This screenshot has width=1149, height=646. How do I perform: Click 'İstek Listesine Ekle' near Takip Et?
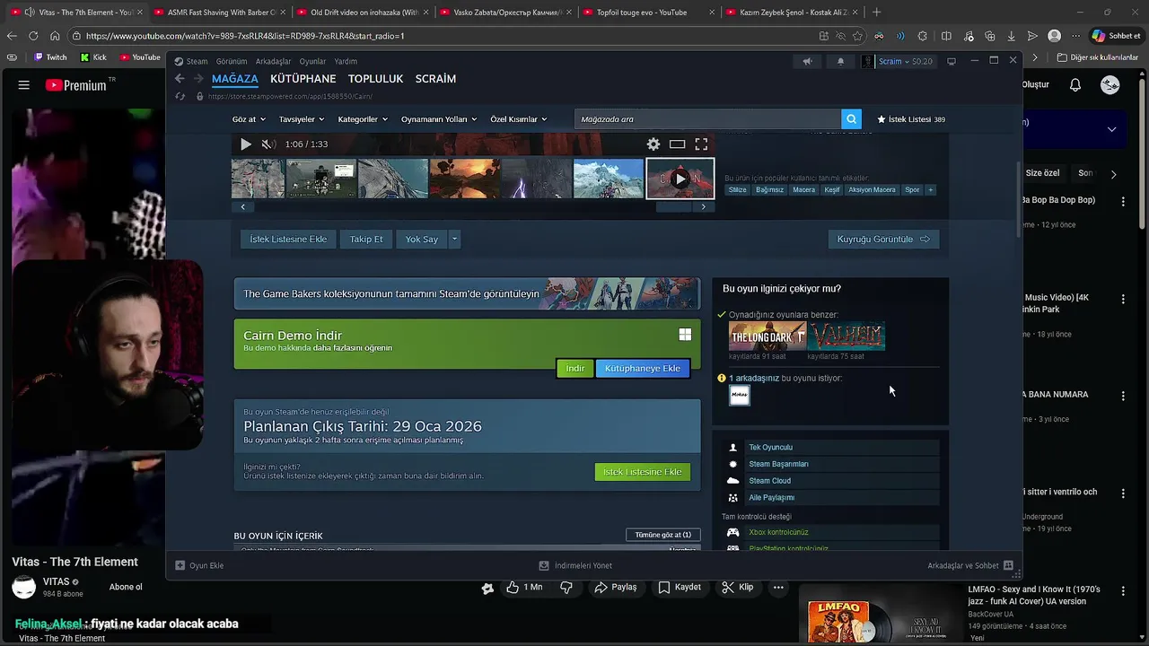(x=288, y=240)
